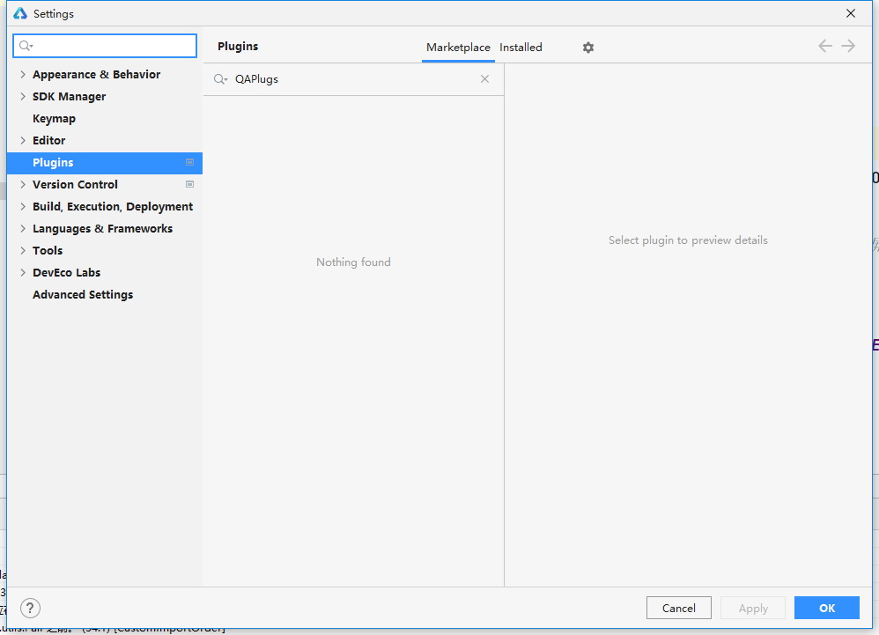This screenshot has width=879, height=635.
Task: Switch to the Installed tab
Action: (x=521, y=48)
